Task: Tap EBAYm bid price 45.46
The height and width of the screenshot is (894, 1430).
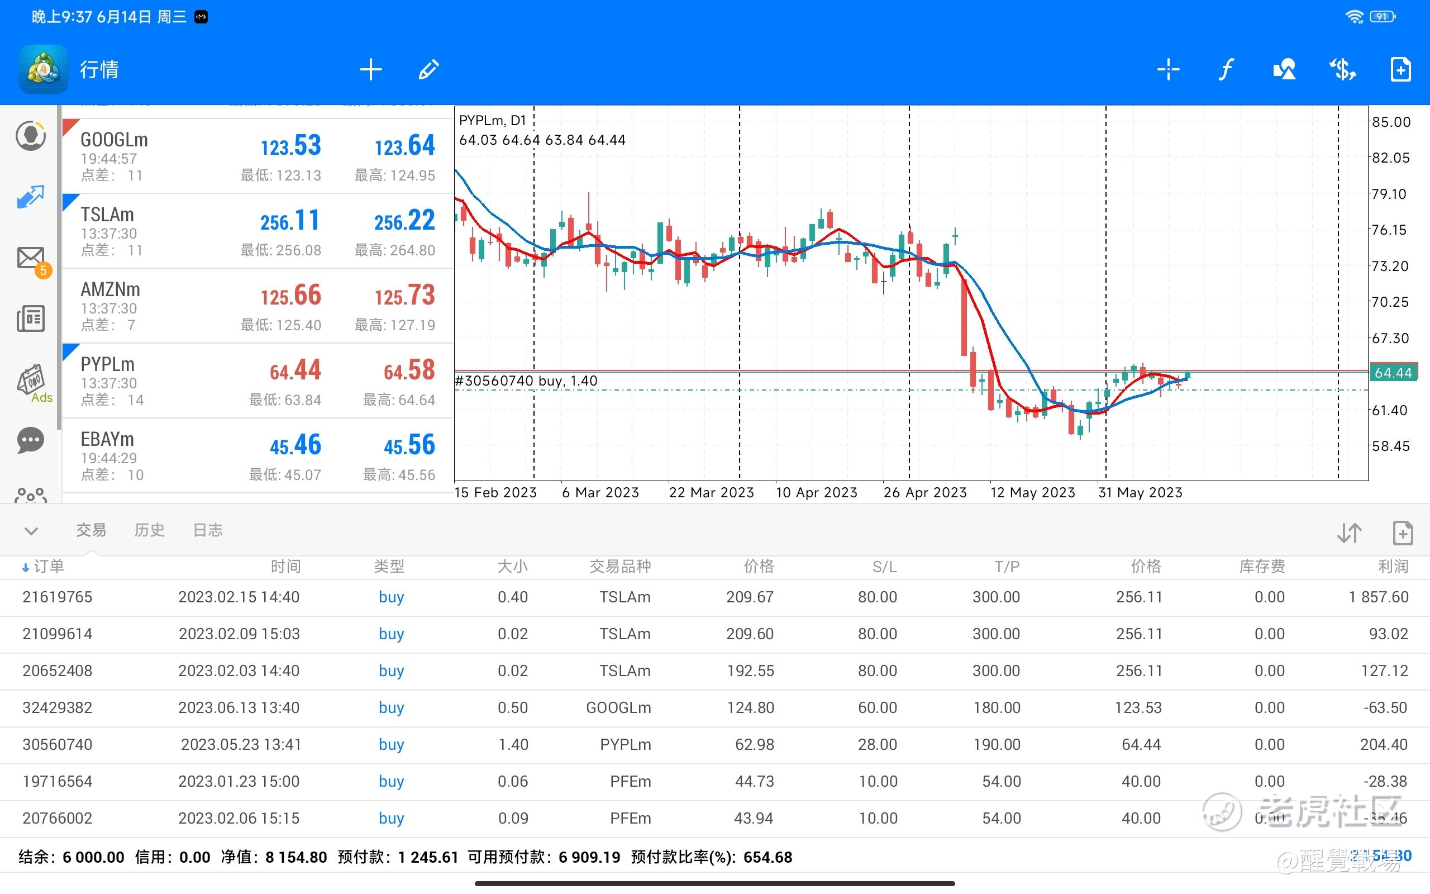Action: pos(295,445)
